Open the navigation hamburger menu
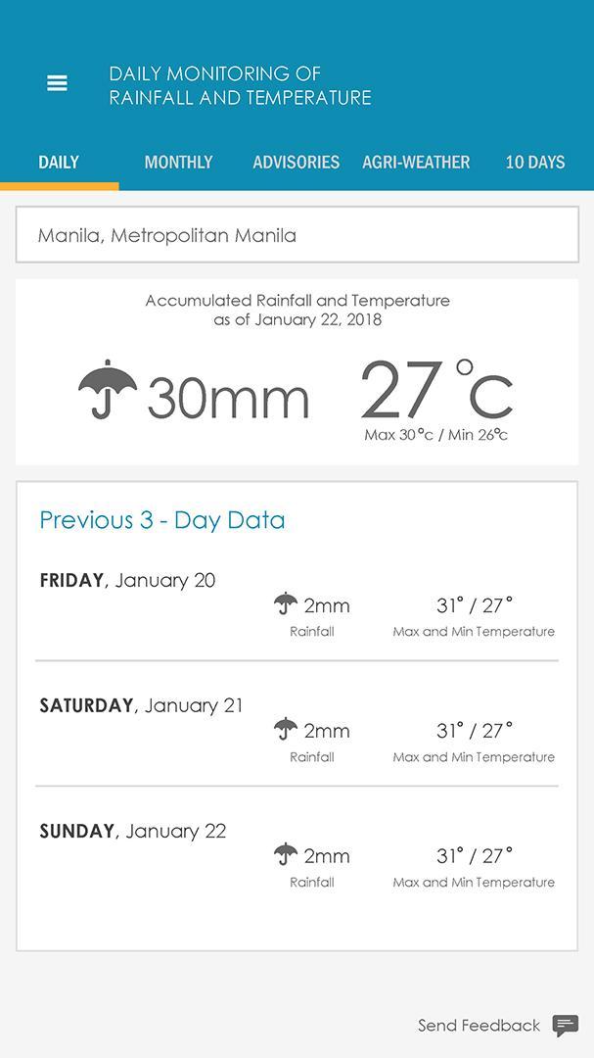This screenshot has height=1058, width=594. click(x=57, y=82)
